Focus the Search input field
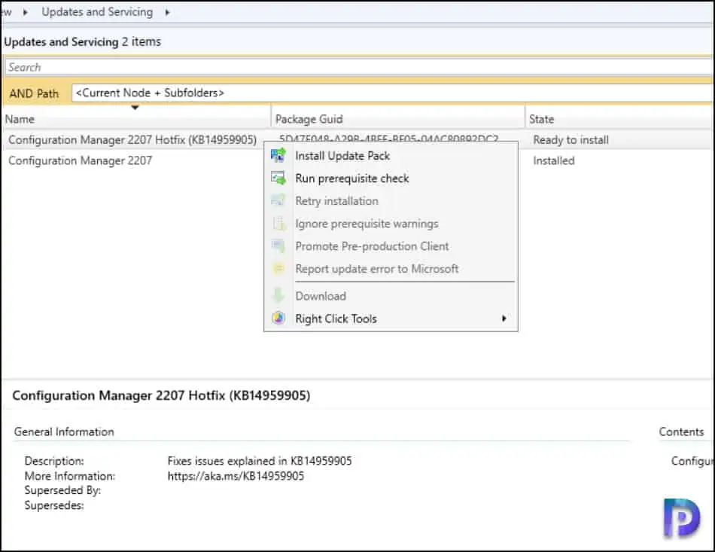This screenshot has height=552, width=715. (358, 67)
